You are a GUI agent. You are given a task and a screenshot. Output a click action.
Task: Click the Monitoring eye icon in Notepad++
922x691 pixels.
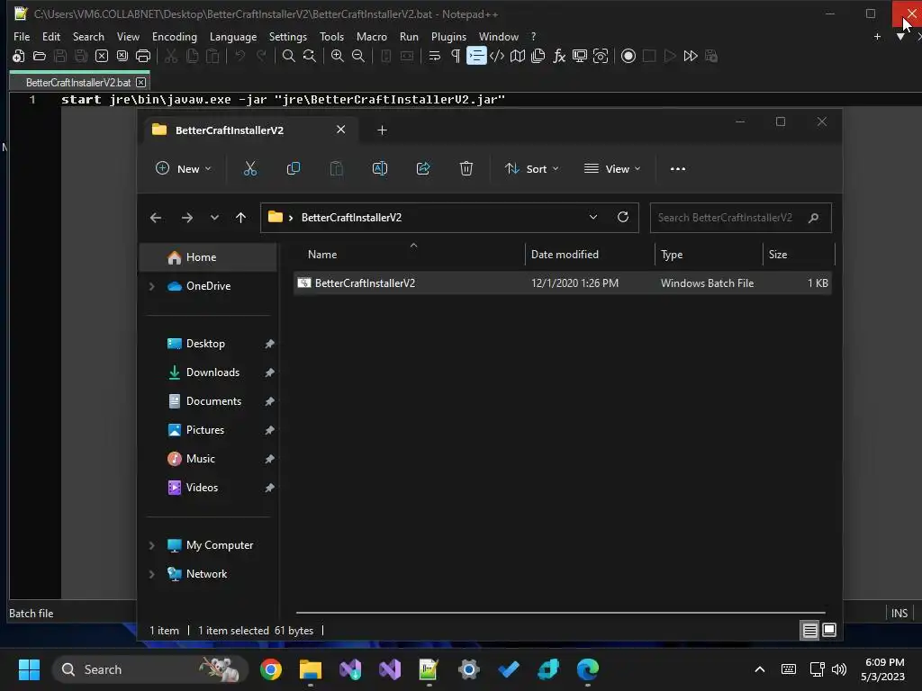pyautogui.click(x=601, y=56)
